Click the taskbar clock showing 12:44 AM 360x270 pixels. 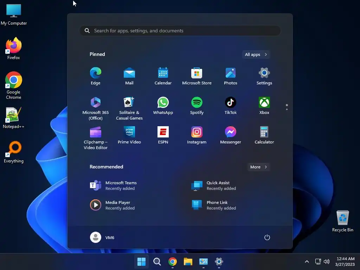(345, 262)
